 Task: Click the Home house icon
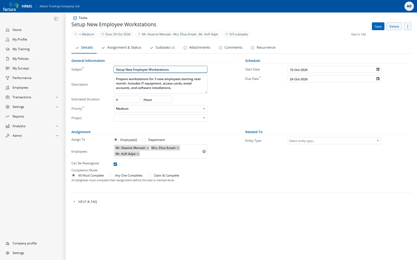8,30
